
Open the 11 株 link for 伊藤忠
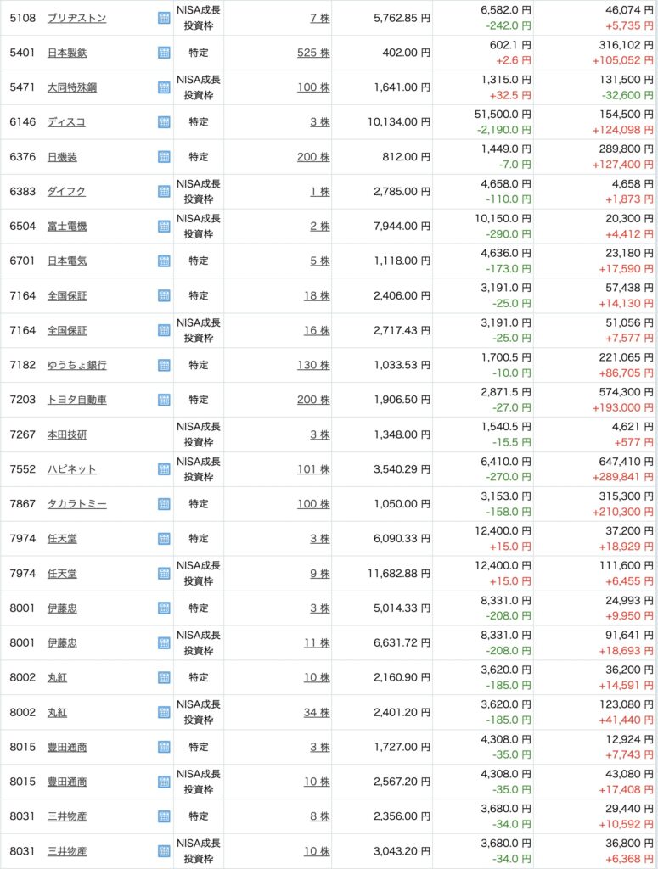click(318, 643)
